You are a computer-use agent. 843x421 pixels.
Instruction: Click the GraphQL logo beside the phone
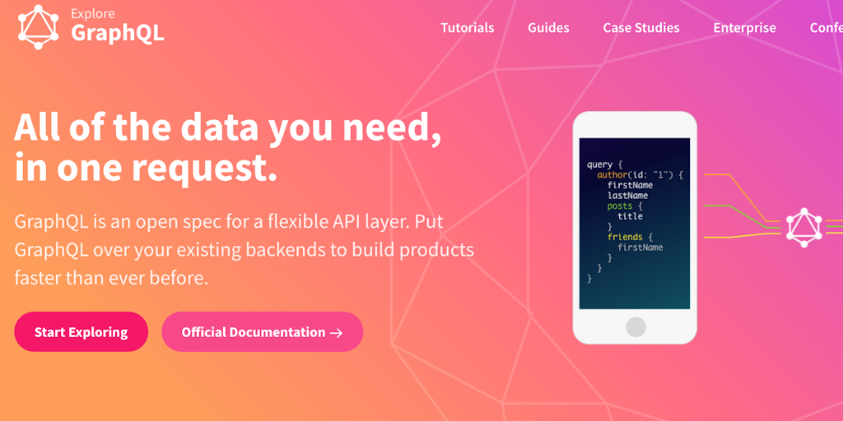pyautogui.click(x=804, y=227)
